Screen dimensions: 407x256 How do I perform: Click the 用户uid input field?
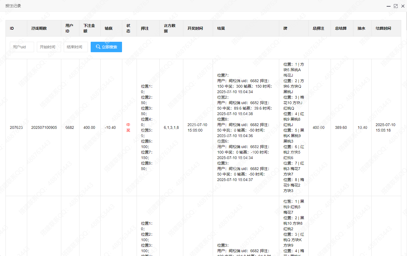pos(22,47)
